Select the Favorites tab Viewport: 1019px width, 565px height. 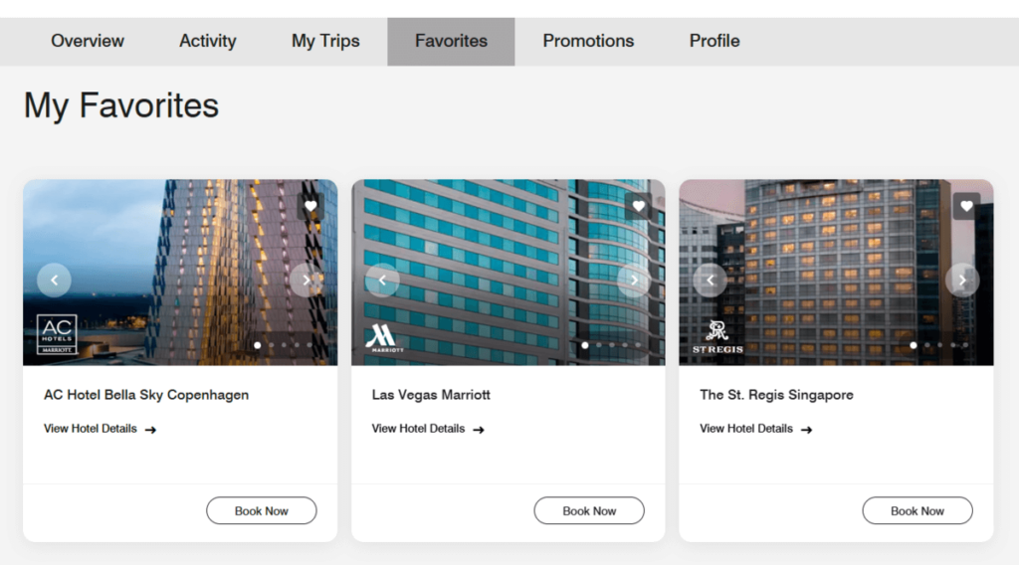[x=451, y=41]
